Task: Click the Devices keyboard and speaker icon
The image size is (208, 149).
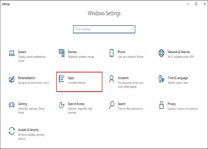Action: pos(62,53)
